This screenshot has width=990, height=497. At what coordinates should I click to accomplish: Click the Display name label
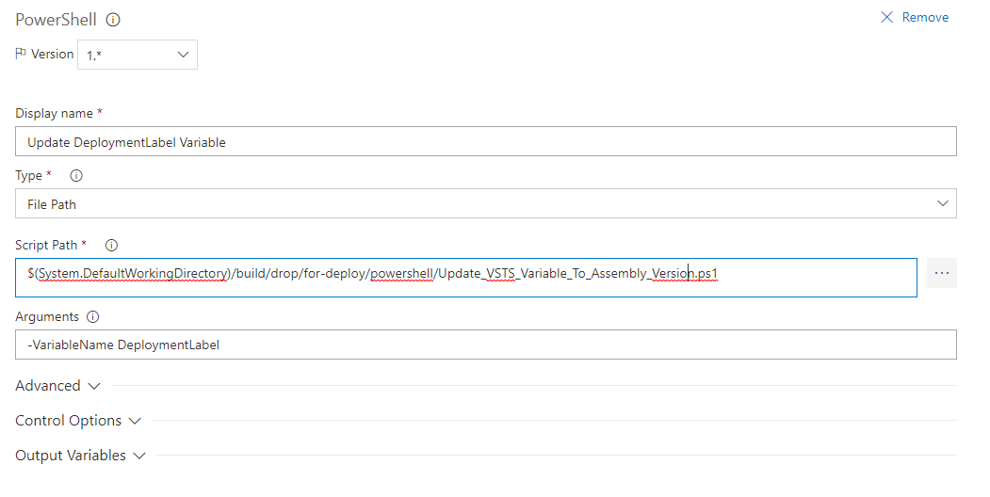[x=55, y=114]
